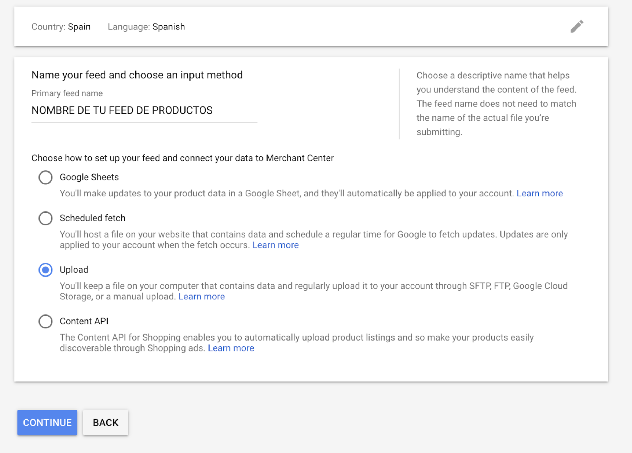Select the Google Sheets radio button
The height and width of the screenshot is (453, 632).
coord(45,177)
